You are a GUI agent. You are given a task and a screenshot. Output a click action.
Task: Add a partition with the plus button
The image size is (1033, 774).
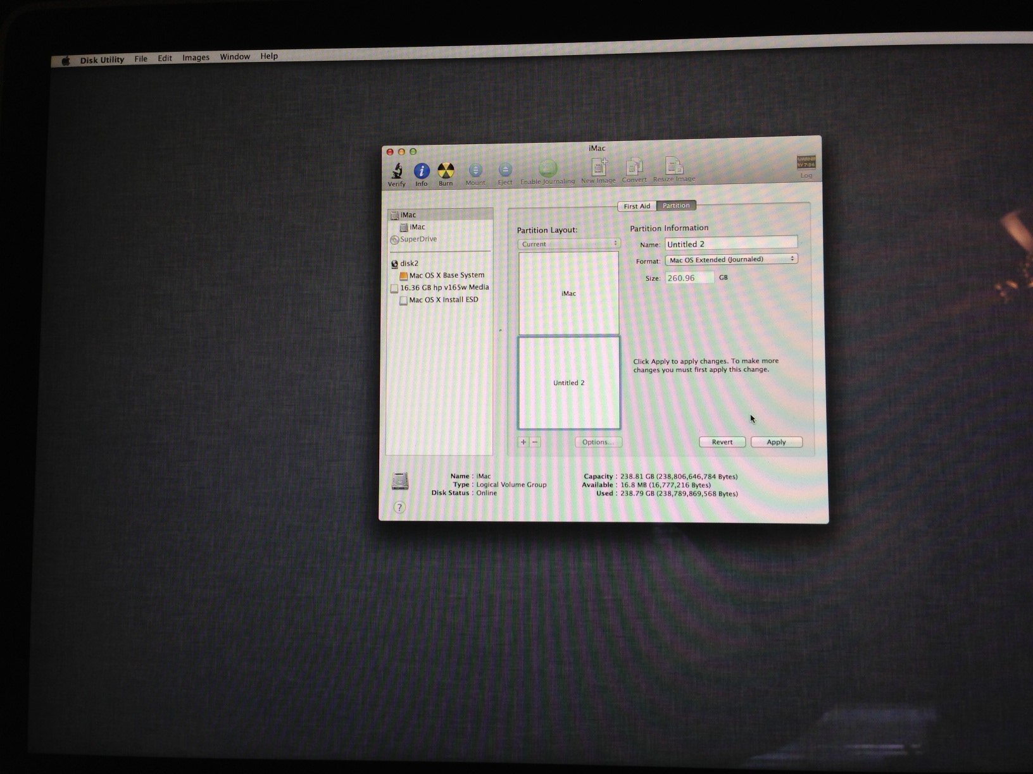(523, 442)
